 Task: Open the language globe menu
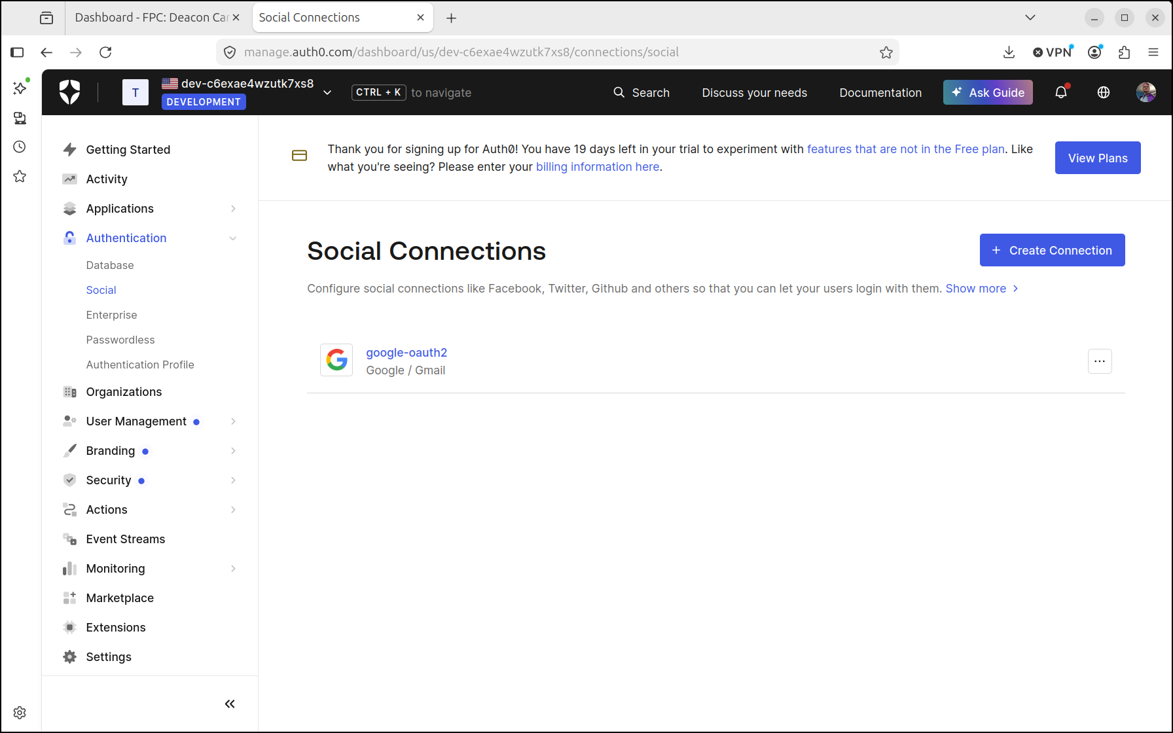(1104, 92)
